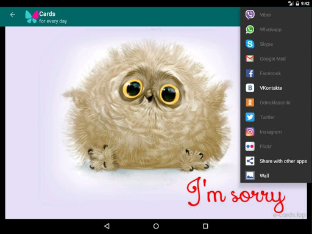Screen dimensions: 312x234
Task: Choose the Odnoklassniki orange icon
Action: (x=250, y=103)
